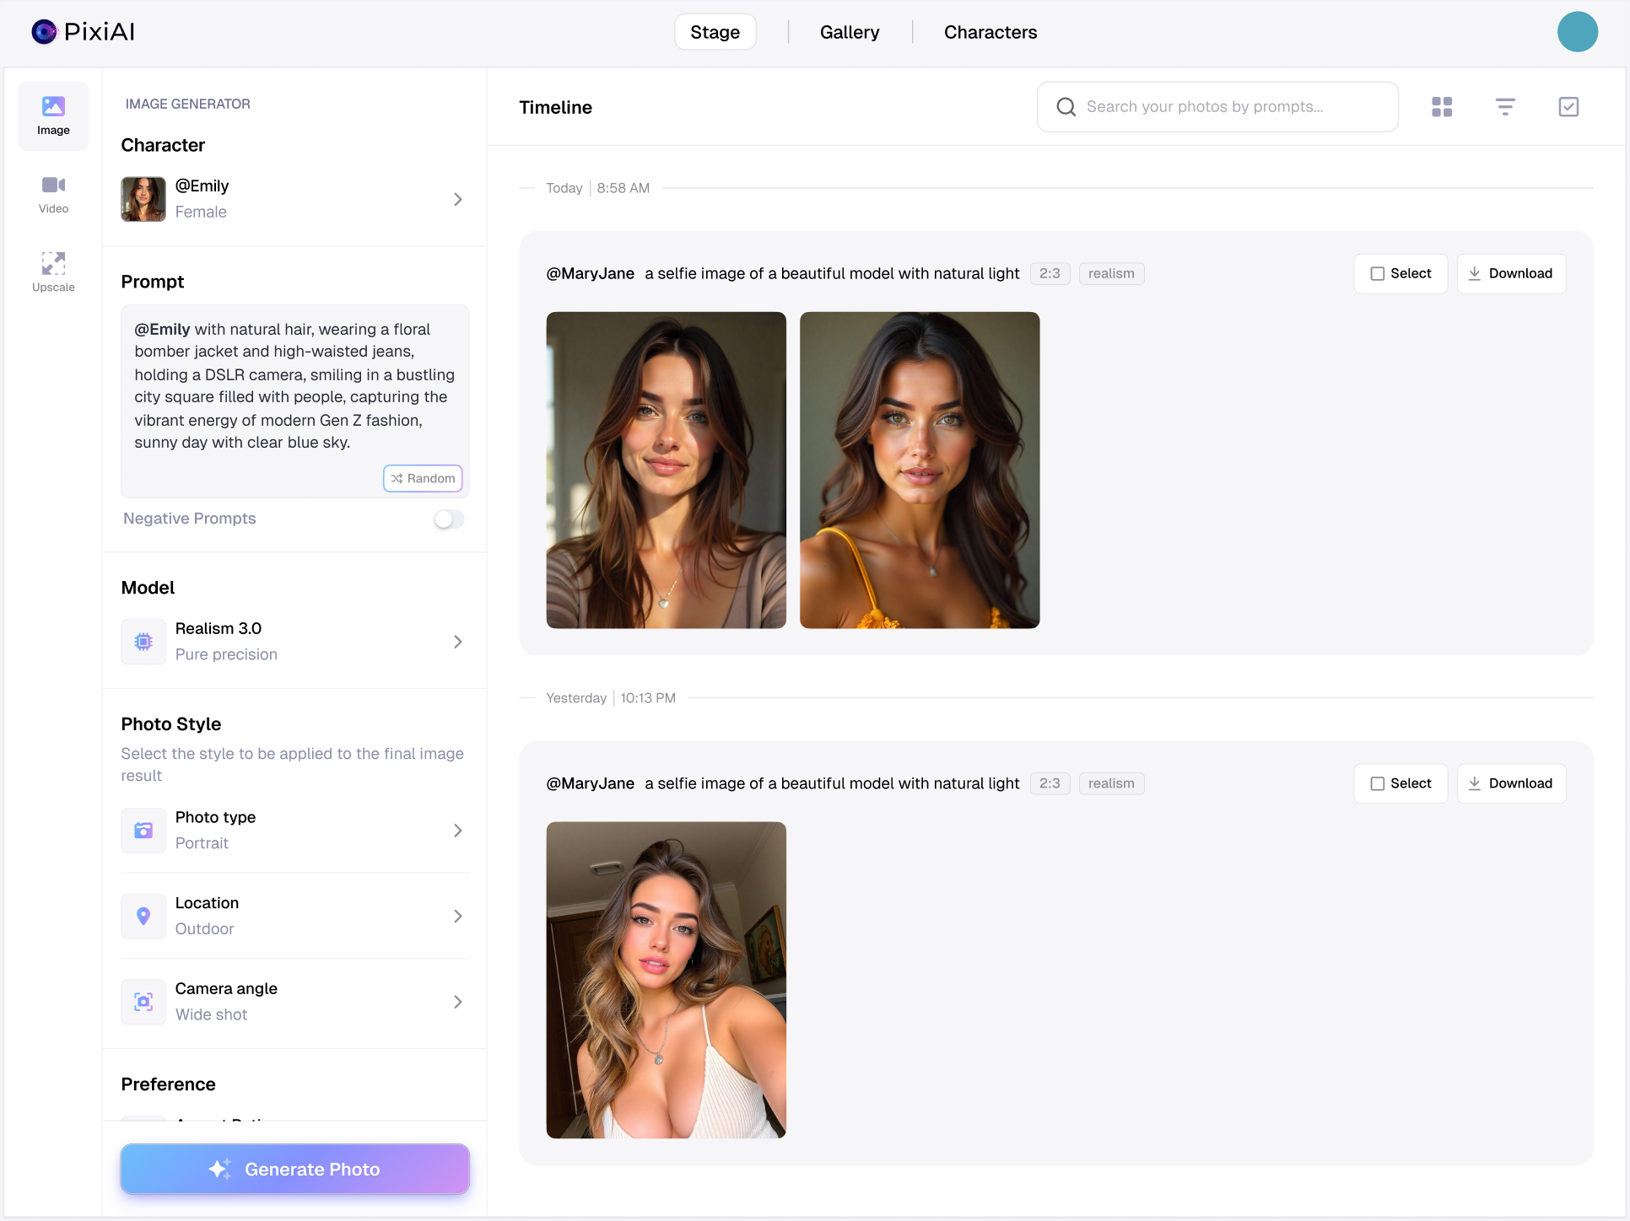Click the 2:3 ratio tag on today's generation
Image resolution: width=1630 pixels, height=1221 pixels.
1050,274
